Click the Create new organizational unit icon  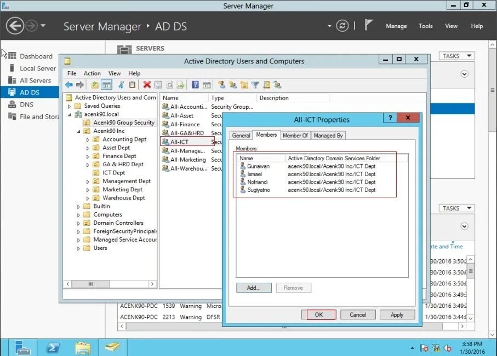pyautogui.click(x=244, y=85)
